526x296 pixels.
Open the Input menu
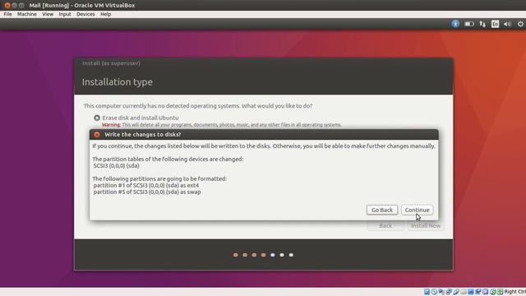tap(65, 14)
